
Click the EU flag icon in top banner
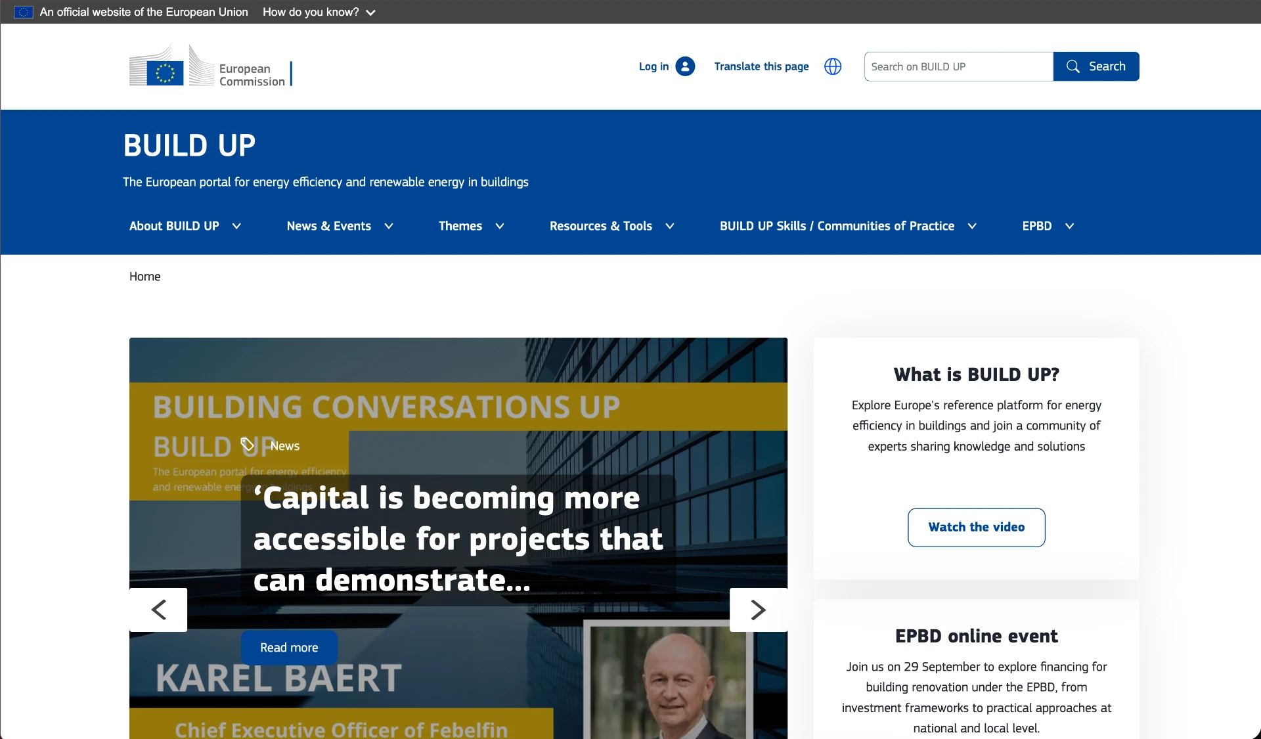(24, 12)
